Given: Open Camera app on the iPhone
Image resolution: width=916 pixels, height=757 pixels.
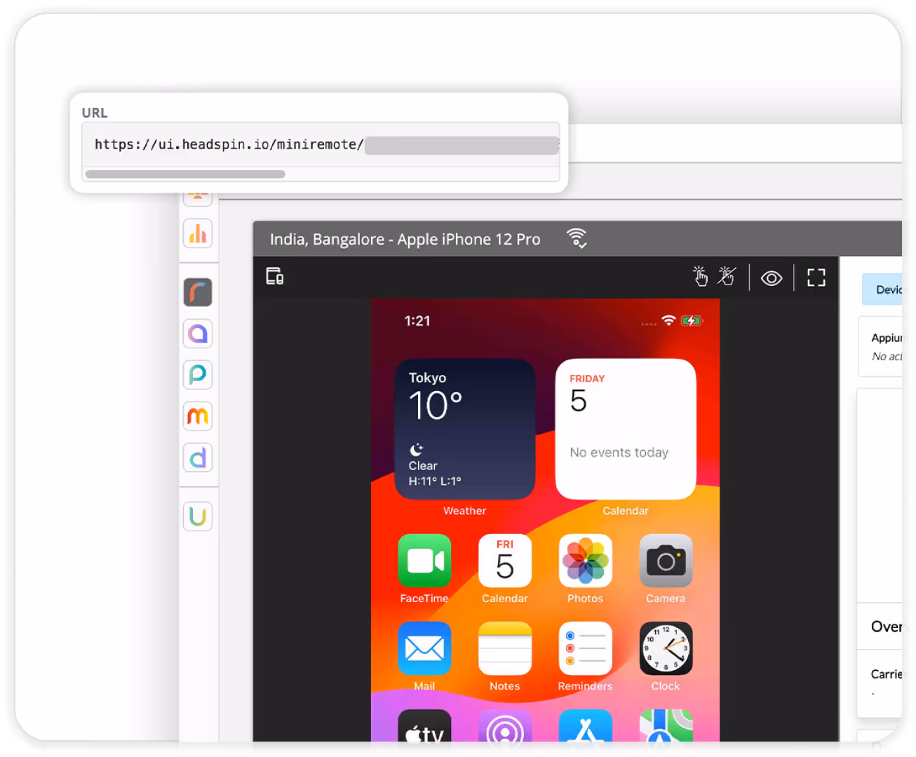Looking at the screenshot, I should [666, 561].
